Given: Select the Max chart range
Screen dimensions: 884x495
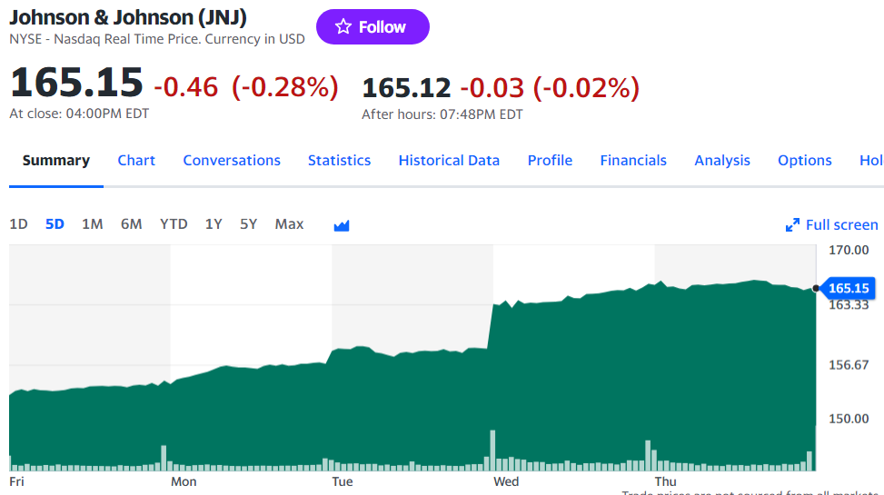Looking at the screenshot, I should pyautogui.click(x=289, y=224).
